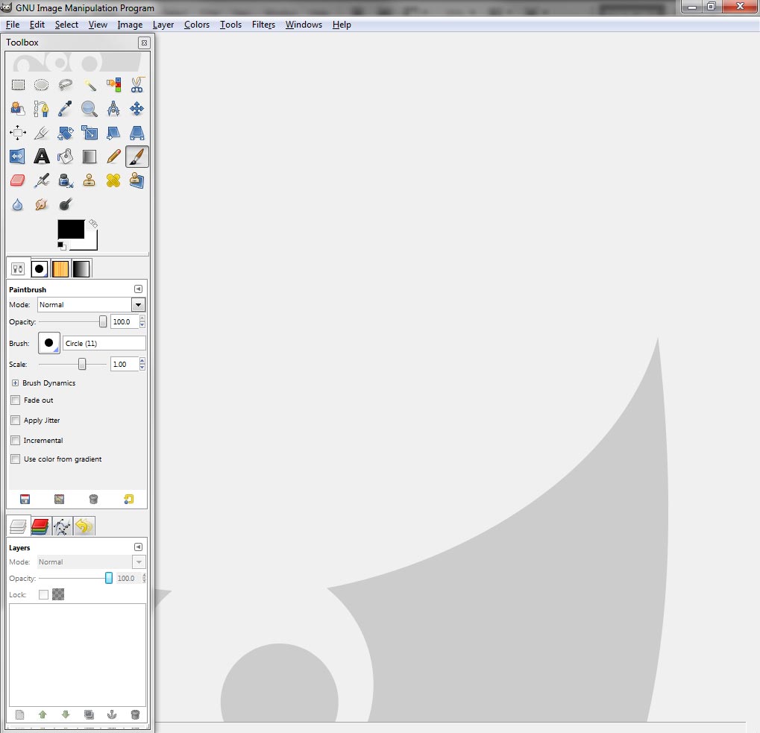760x733 pixels.
Task: Switch to the Gradients tab
Action: click(x=81, y=269)
